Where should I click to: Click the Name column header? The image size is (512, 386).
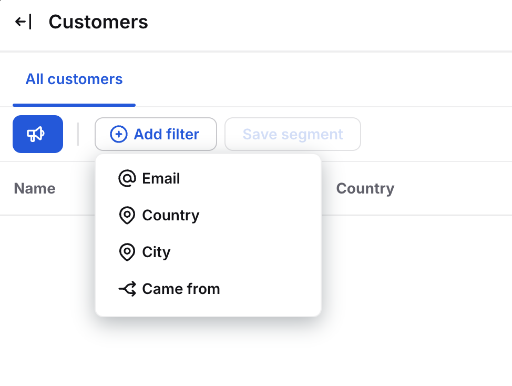tap(35, 188)
